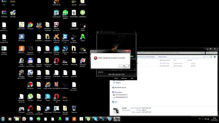Viewport: 219px width, 123px height.
Task: Click the Exit button in keygen window
Action: [132, 78]
